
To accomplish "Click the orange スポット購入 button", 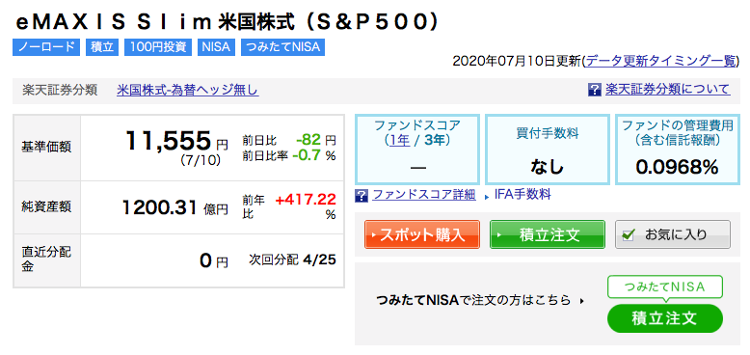I will (422, 234).
